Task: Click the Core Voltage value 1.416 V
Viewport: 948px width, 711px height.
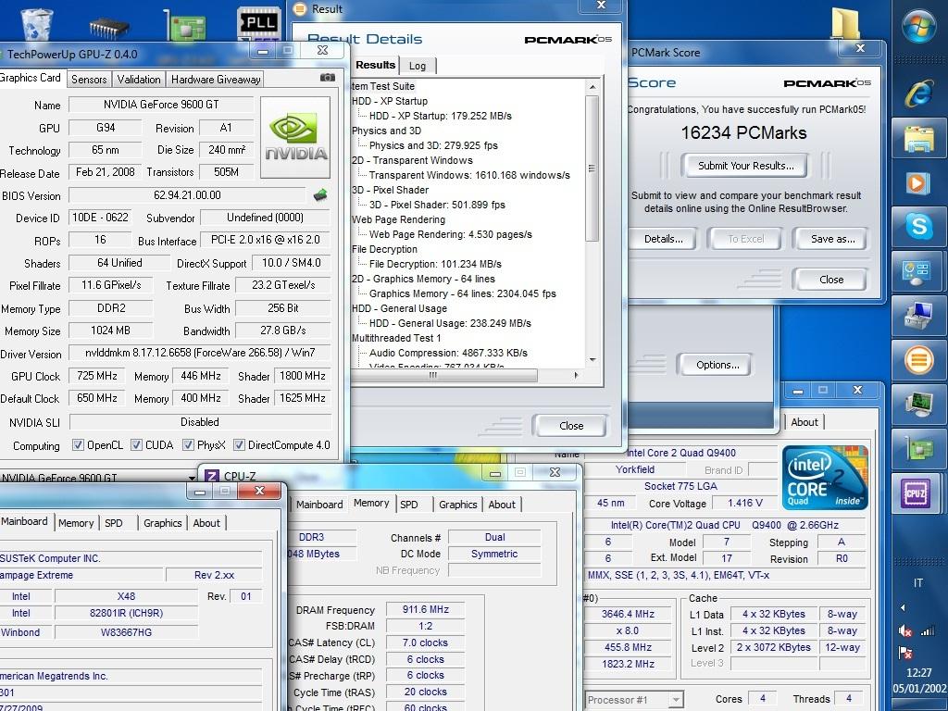Action: coord(745,503)
